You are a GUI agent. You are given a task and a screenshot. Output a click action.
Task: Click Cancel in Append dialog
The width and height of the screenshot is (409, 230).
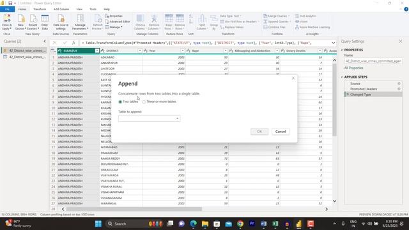tap(281, 132)
